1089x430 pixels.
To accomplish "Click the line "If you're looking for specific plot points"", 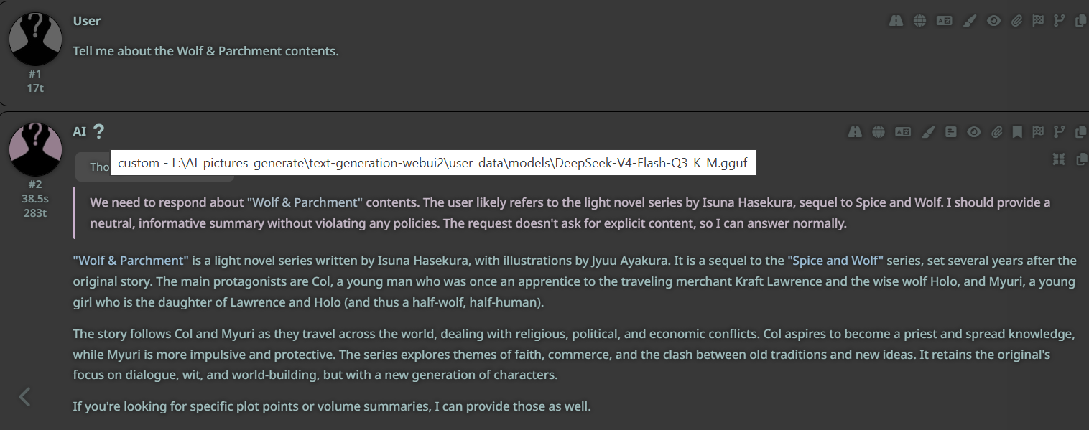I will point(332,406).
